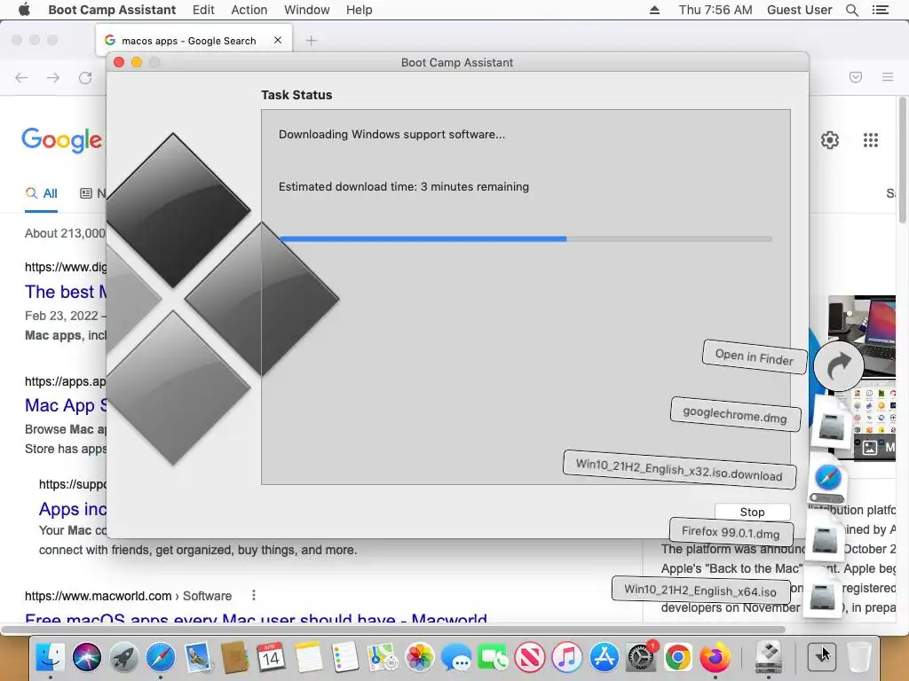Click the eject icon in menu bar
Image resolution: width=909 pixels, height=681 pixels.
pyautogui.click(x=654, y=10)
